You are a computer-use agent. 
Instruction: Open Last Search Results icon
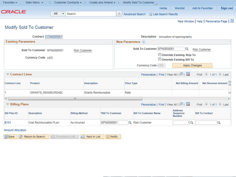coord(150,14)
